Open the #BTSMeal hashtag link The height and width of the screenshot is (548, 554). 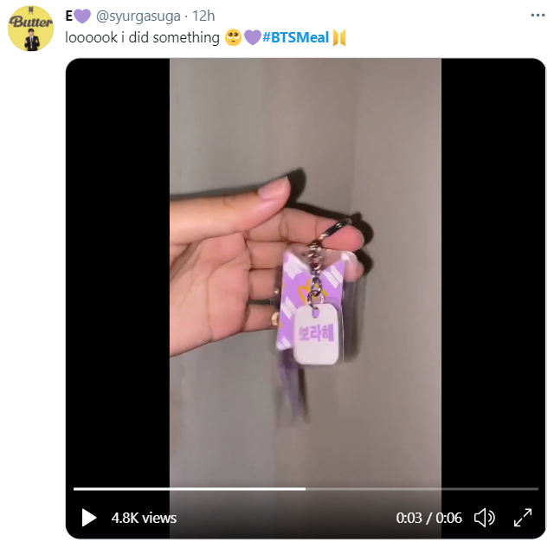coord(295,37)
